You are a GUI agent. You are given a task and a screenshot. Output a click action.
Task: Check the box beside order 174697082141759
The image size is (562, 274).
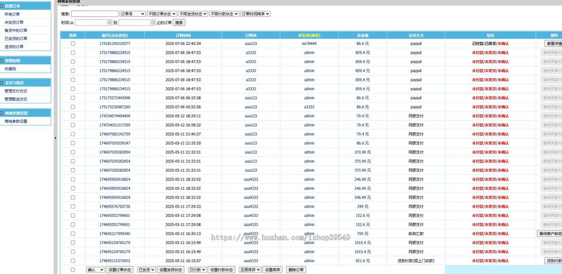(73, 134)
